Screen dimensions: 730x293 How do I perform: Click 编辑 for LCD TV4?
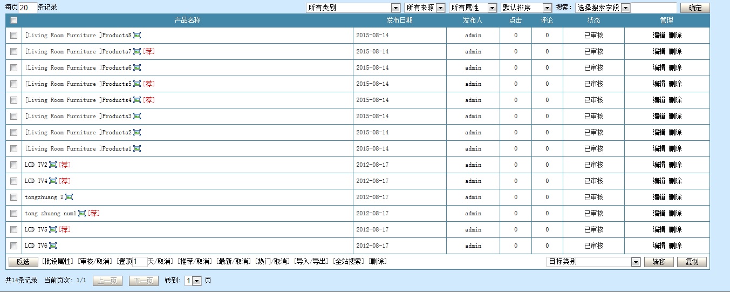(x=659, y=181)
